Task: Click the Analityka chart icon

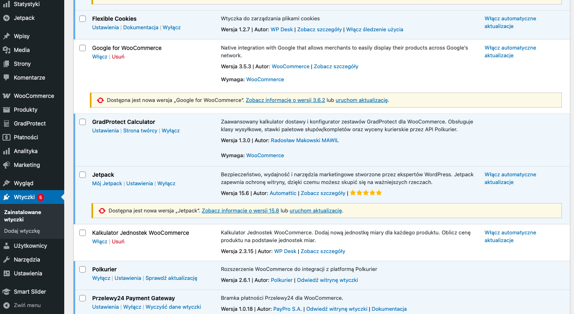Action: coord(7,151)
